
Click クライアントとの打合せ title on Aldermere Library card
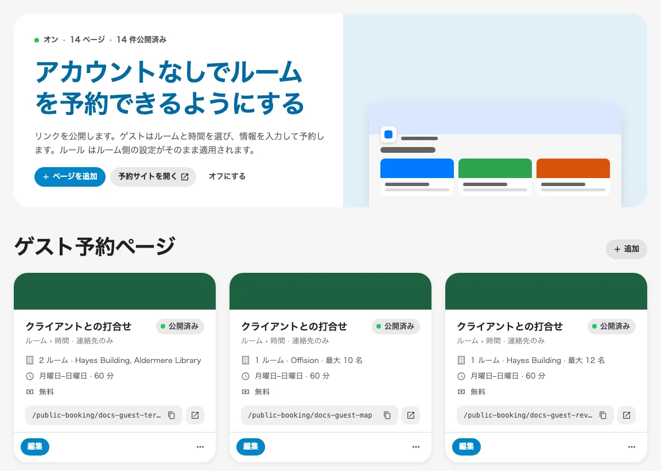click(79, 326)
